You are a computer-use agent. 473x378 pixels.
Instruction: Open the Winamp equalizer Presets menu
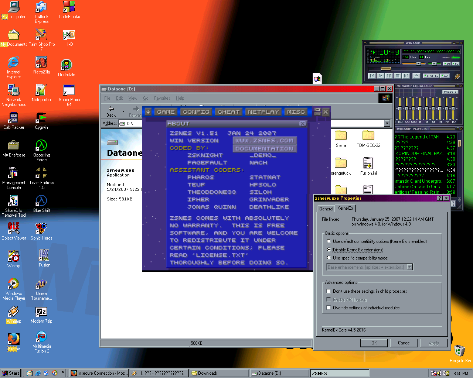coord(450,92)
